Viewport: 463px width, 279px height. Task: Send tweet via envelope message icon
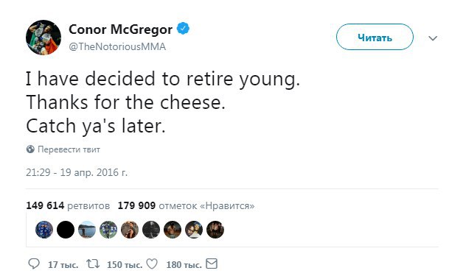pyautogui.click(x=212, y=264)
